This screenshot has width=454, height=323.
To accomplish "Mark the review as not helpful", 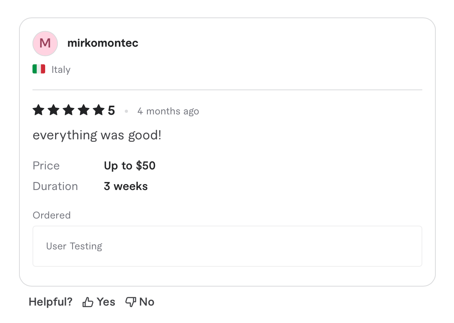I will pyautogui.click(x=139, y=302).
